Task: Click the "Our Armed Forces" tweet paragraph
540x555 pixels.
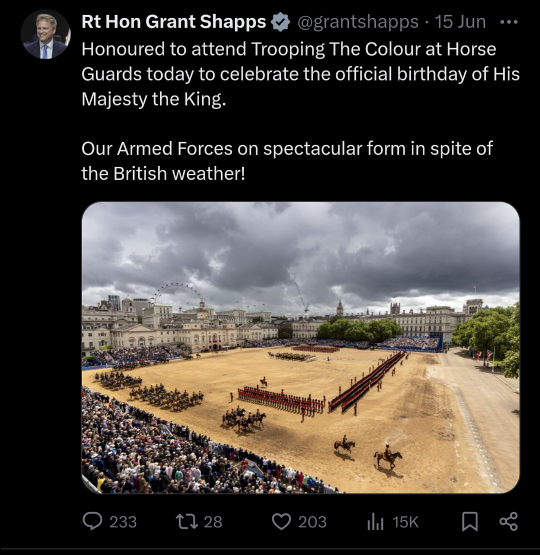Action: coord(287,161)
